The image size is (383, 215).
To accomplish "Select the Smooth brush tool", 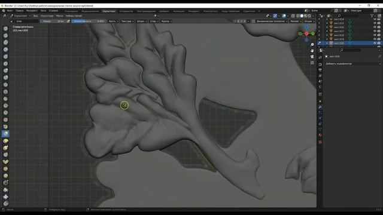I will tap(5, 91).
